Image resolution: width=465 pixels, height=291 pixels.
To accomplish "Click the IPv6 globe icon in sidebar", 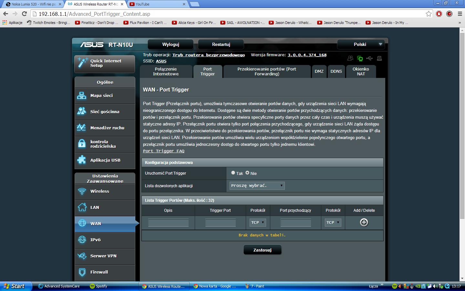I will click(x=82, y=240).
